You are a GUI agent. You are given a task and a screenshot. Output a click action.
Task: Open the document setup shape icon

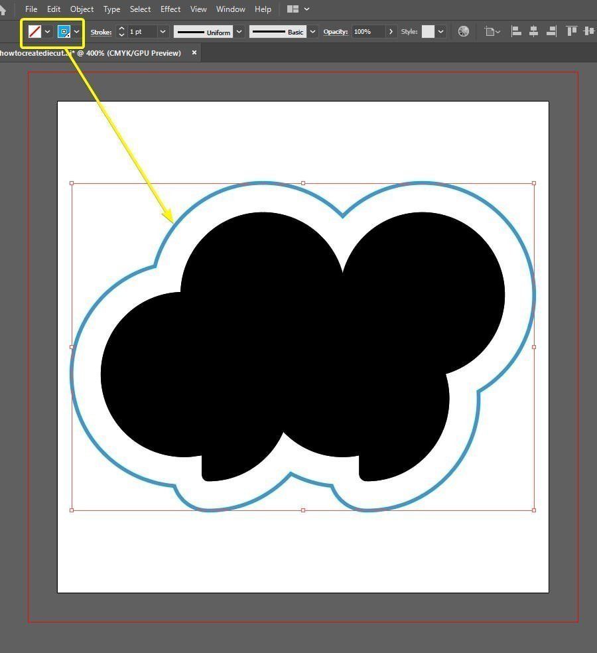(491, 31)
